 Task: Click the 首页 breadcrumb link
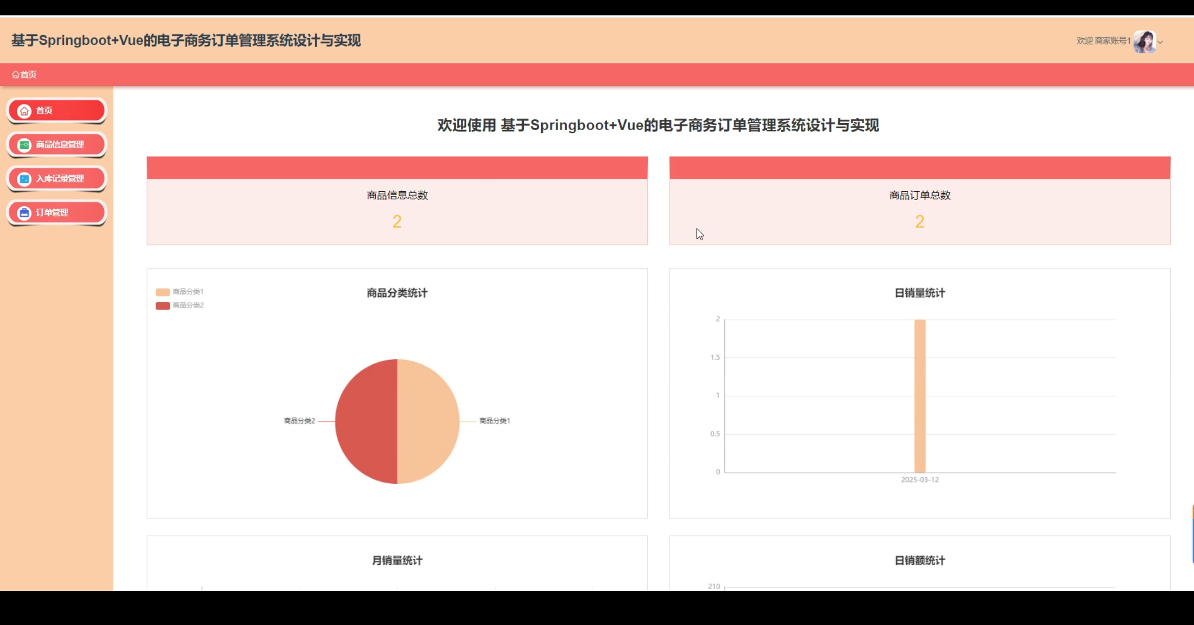[x=28, y=75]
